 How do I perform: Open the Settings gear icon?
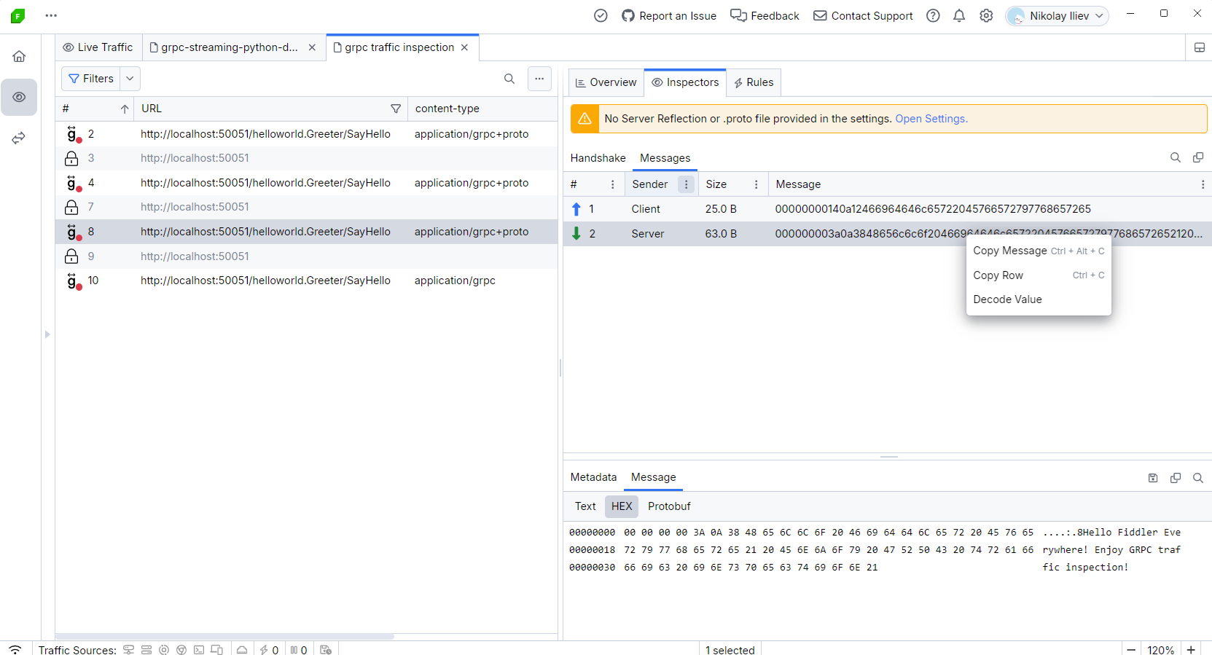pyautogui.click(x=986, y=15)
